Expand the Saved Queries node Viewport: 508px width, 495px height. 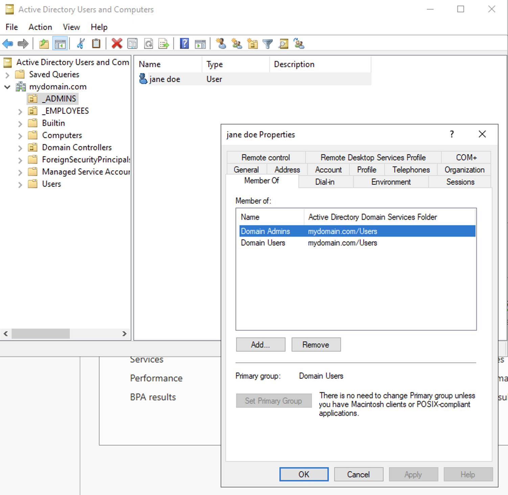pyautogui.click(x=7, y=75)
